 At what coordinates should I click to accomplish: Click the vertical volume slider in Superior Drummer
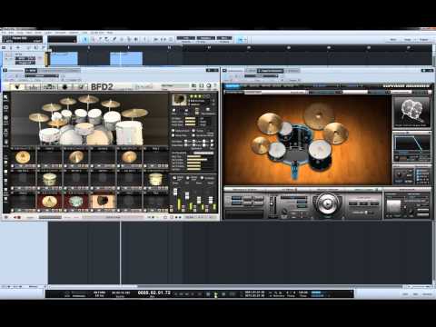(272, 204)
